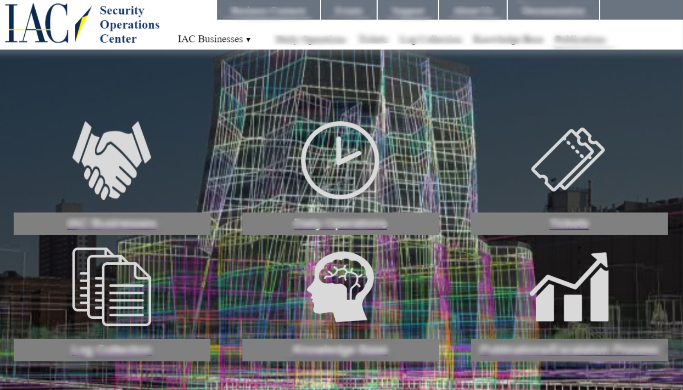This screenshot has height=390, width=683.
Task: Open the Knowledge Base link below brain icon
Action: coord(340,350)
